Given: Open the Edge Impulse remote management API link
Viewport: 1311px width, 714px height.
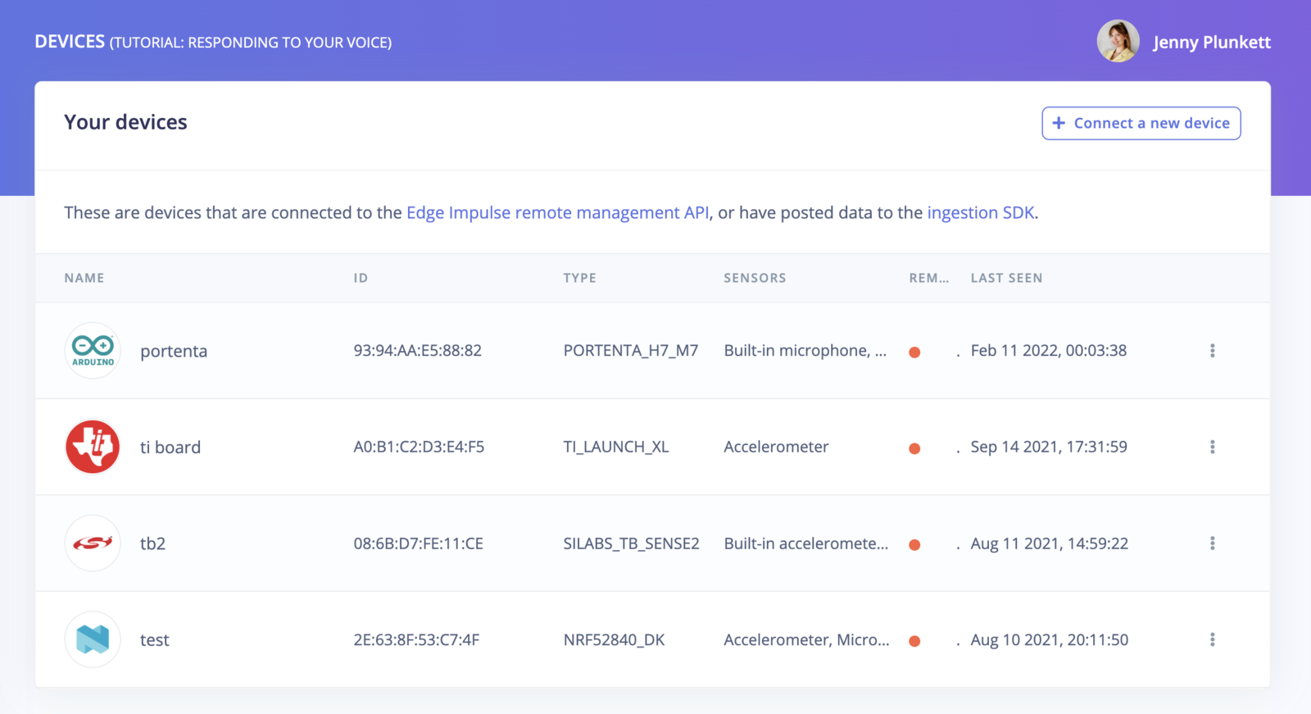Looking at the screenshot, I should (x=558, y=212).
